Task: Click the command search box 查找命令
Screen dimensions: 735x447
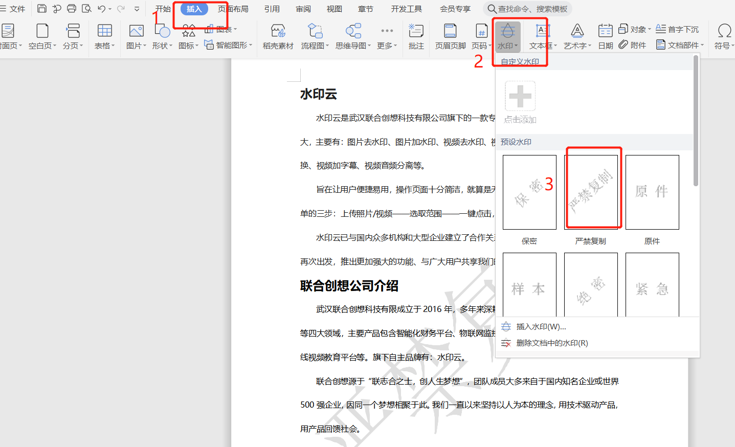Action: tap(527, 9)
